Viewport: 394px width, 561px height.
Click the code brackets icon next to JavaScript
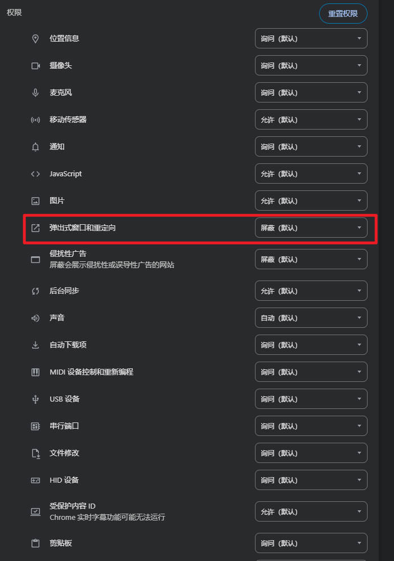point(35,173)
